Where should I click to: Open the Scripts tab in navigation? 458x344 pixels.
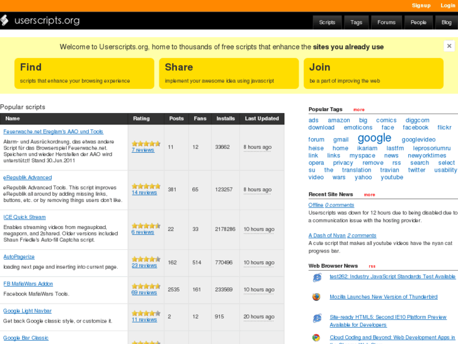click(x=327, y=22)
